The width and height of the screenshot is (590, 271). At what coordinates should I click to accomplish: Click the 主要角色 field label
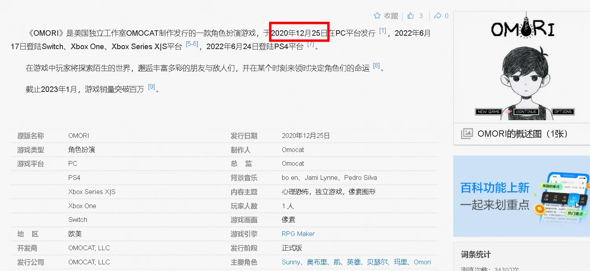click(x=244, y=262)
